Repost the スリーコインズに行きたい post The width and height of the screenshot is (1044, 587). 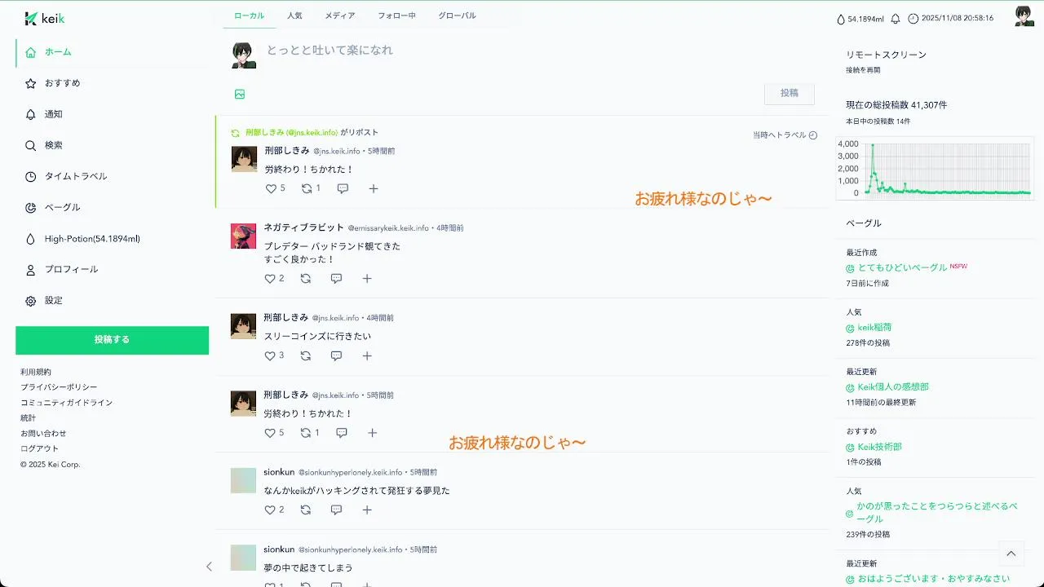[x=306, y=356]
